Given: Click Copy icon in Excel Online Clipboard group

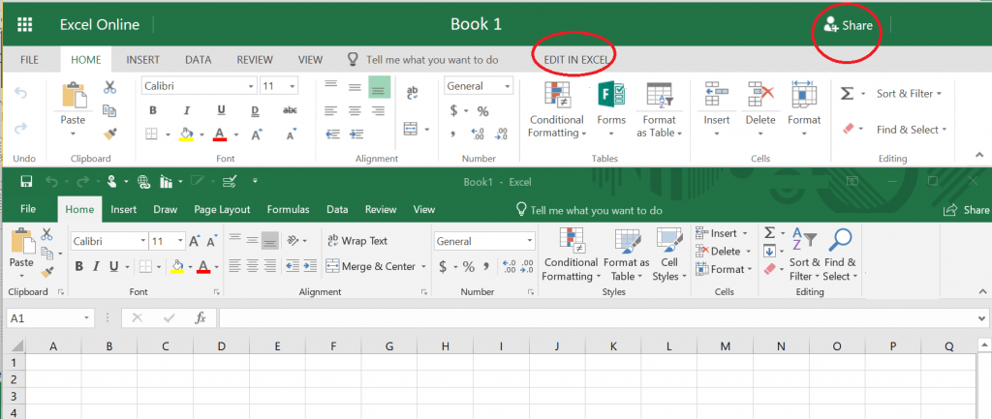Looking at the screenshot, I should coord(110,110).
